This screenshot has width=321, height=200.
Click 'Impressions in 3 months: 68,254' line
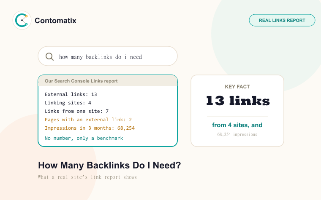pyautogui.click(x=90, y=128)
